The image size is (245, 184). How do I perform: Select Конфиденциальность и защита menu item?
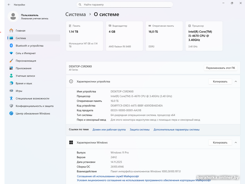click(34, 106)
